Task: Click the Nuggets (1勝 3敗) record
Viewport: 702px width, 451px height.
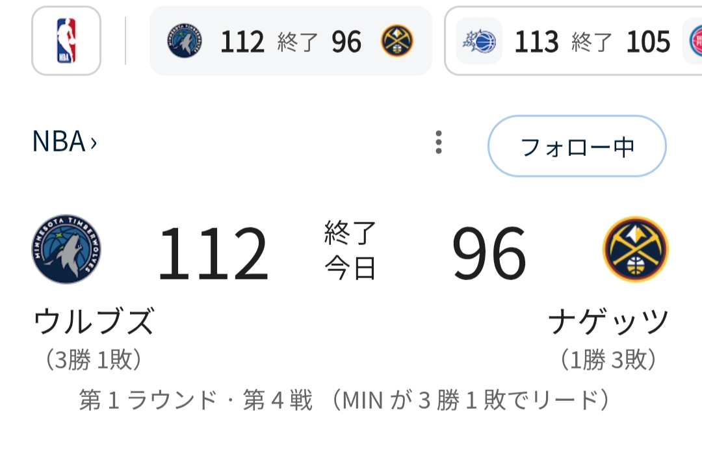Action: [608, 359]
